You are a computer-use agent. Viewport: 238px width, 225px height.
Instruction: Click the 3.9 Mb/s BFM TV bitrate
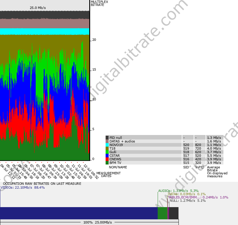[214, 163]
